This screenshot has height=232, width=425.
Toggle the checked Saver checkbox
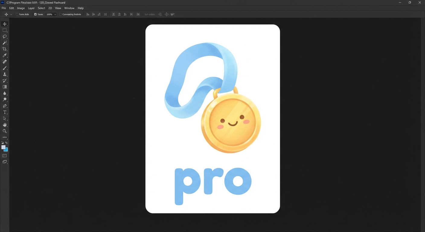35,14
